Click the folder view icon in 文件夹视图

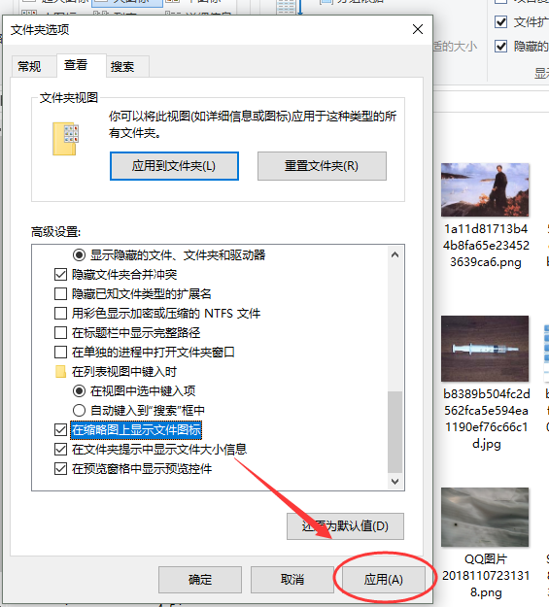tap(65, 139)
